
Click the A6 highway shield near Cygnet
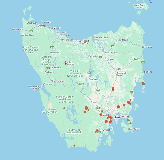click(x=99, y=132)
